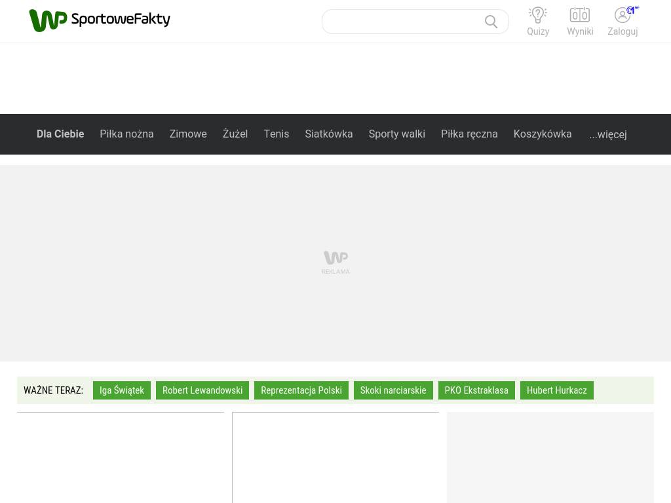Select Skoki narciarskie tag
This screenshot has width=671, height=503.
point(393,390)
